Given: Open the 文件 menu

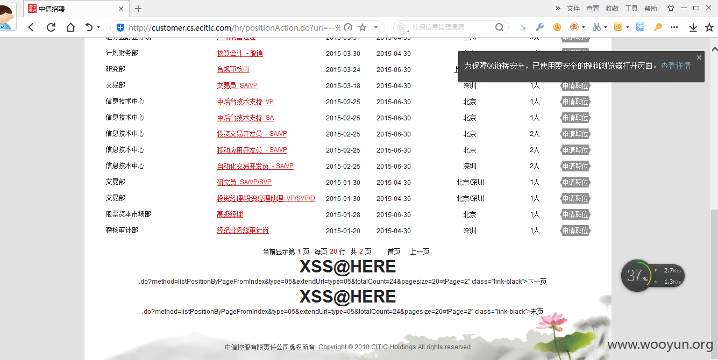Looking at the screenshot, I should coord(573,9).
